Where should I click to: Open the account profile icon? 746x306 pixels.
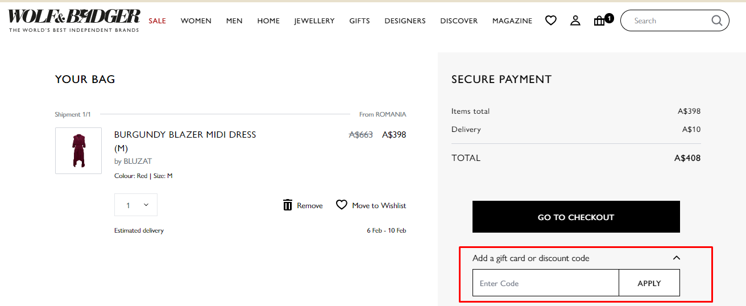click(575, 20)
